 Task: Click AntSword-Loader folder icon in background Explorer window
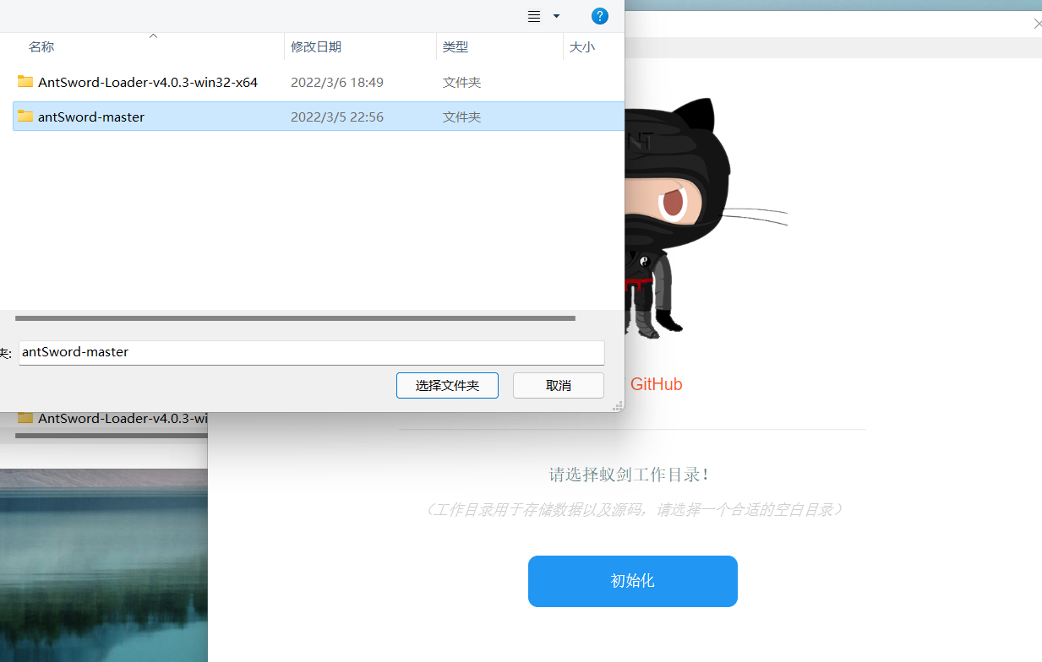point(25,418)
